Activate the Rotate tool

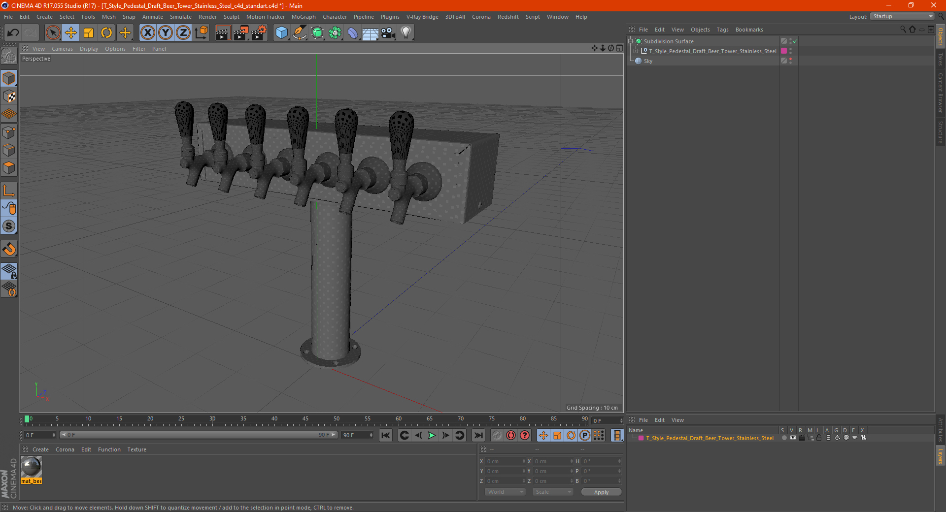[106, 33]
